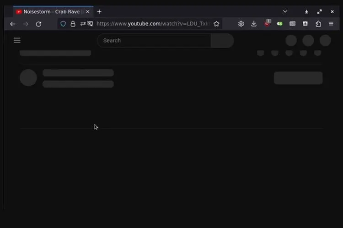Maximize the window using diagonal arrows

(x=319, y=11)
